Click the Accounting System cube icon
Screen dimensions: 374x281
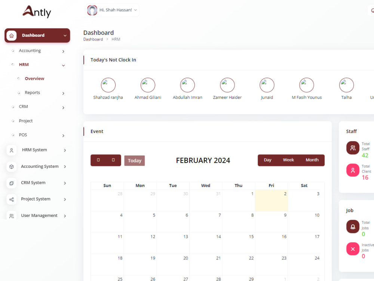(x=12, y=167)
